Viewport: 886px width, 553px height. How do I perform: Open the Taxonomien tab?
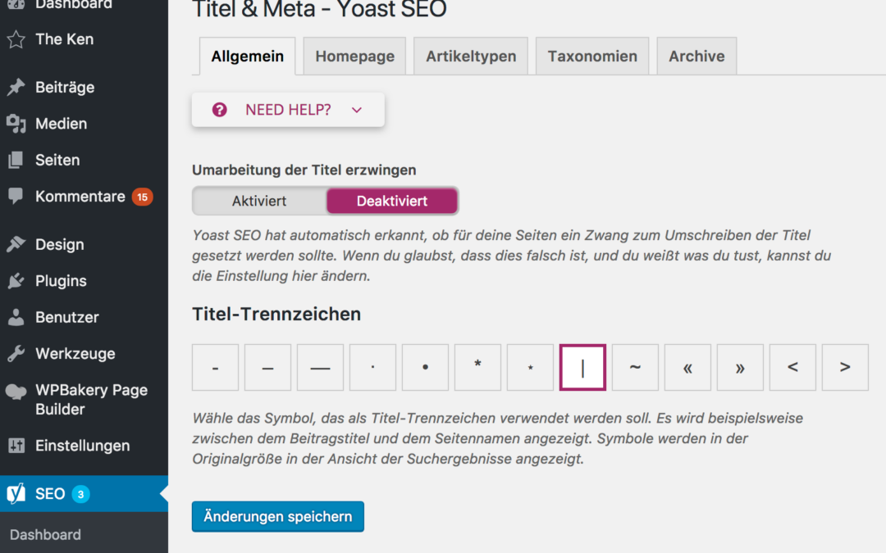(x=592, y=57)
